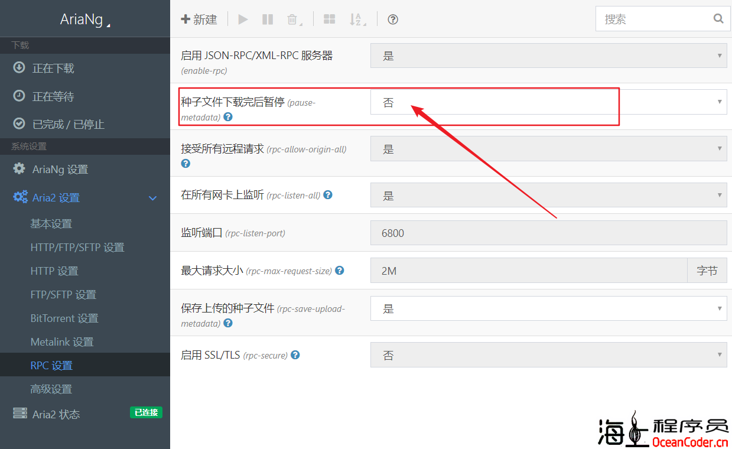Click the start download play icon
Screen dimensions: 732x449
tap(243, 19)
